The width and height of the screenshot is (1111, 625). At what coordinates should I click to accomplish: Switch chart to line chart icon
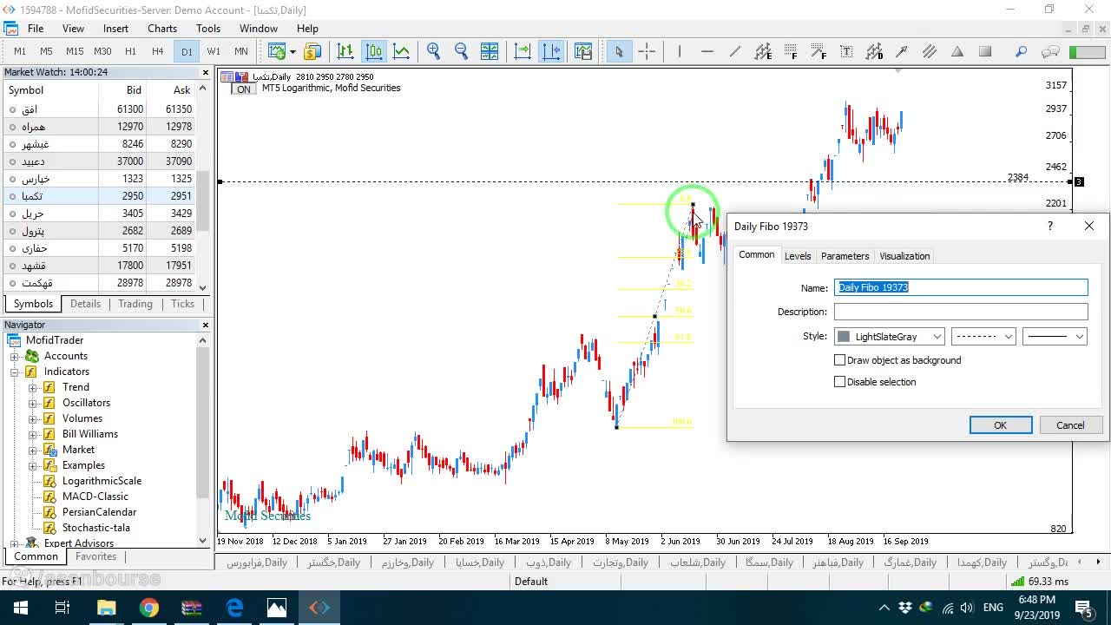point(402,51)
